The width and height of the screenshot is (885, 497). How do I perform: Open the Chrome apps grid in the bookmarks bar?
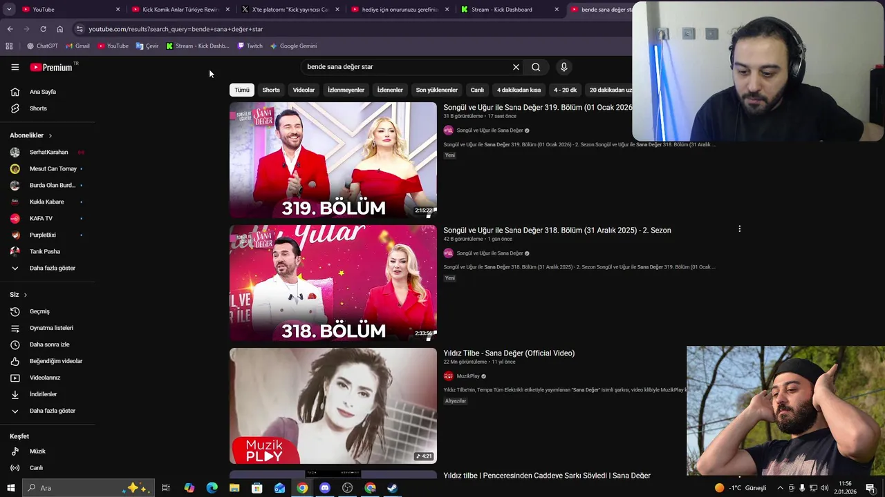[x=9, y=46]
